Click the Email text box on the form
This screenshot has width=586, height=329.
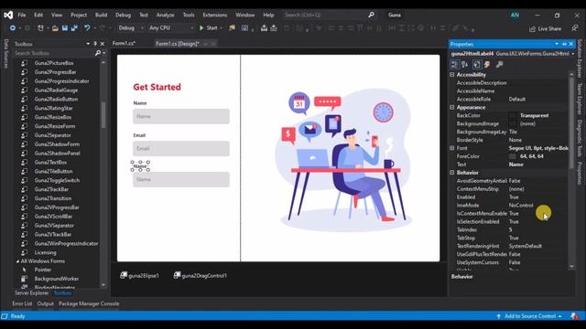pyautogui.click(x=181, y=148)
